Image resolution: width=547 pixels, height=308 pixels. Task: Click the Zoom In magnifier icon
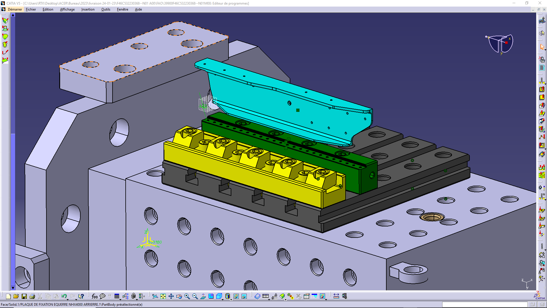[x=187, y=296]
